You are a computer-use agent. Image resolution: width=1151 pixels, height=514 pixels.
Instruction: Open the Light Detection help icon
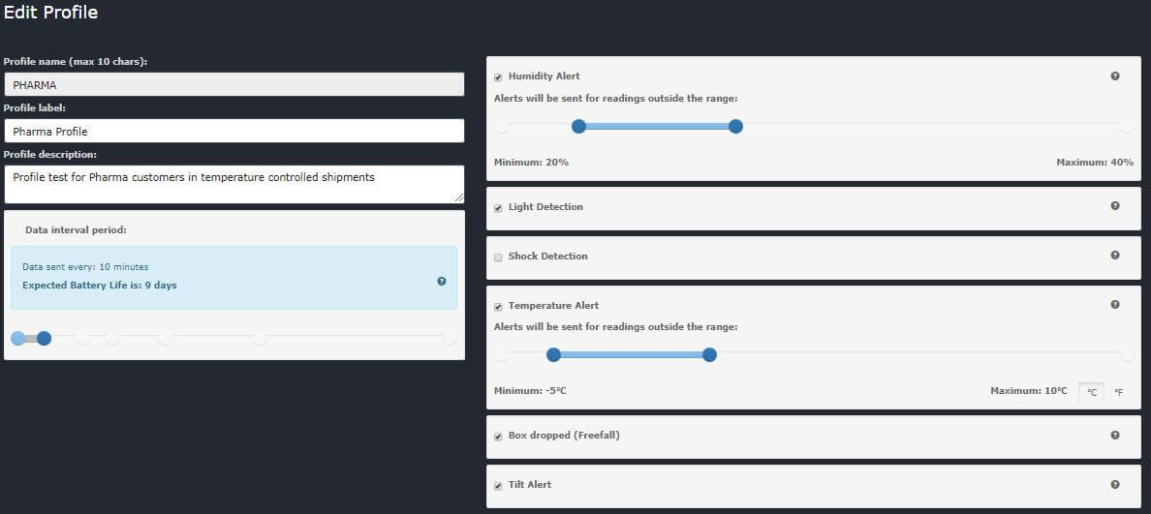[x=1114, y=206]
